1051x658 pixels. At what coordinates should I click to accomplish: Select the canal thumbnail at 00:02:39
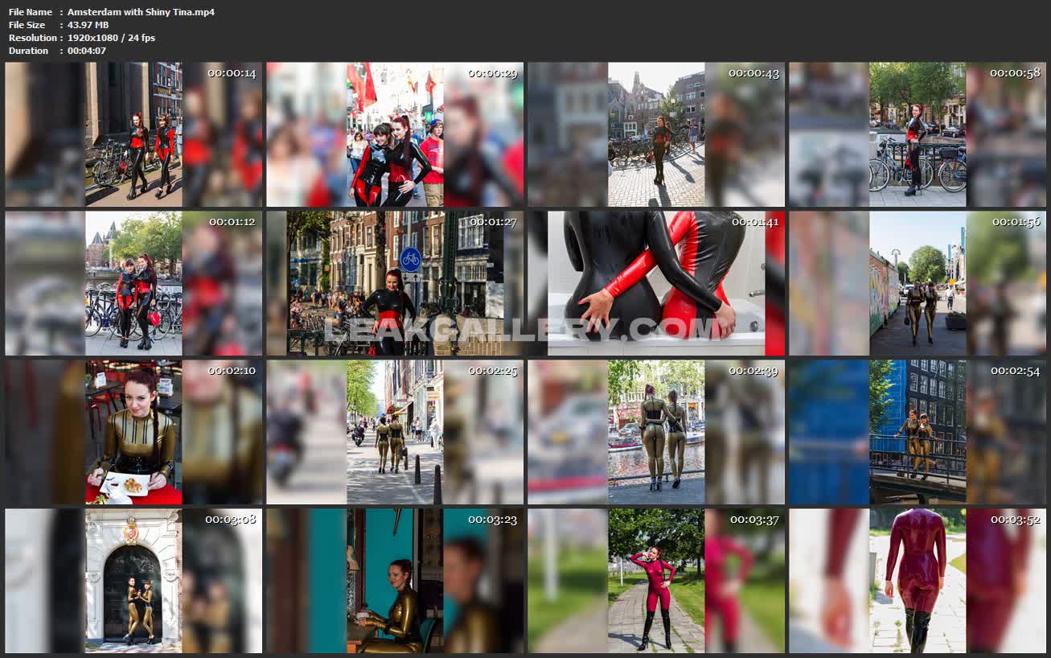656,432
